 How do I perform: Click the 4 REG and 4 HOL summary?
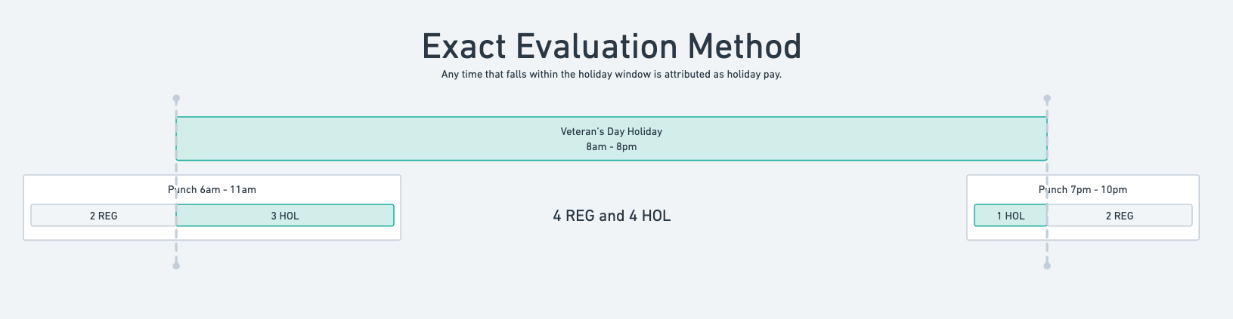pos(612,216)
